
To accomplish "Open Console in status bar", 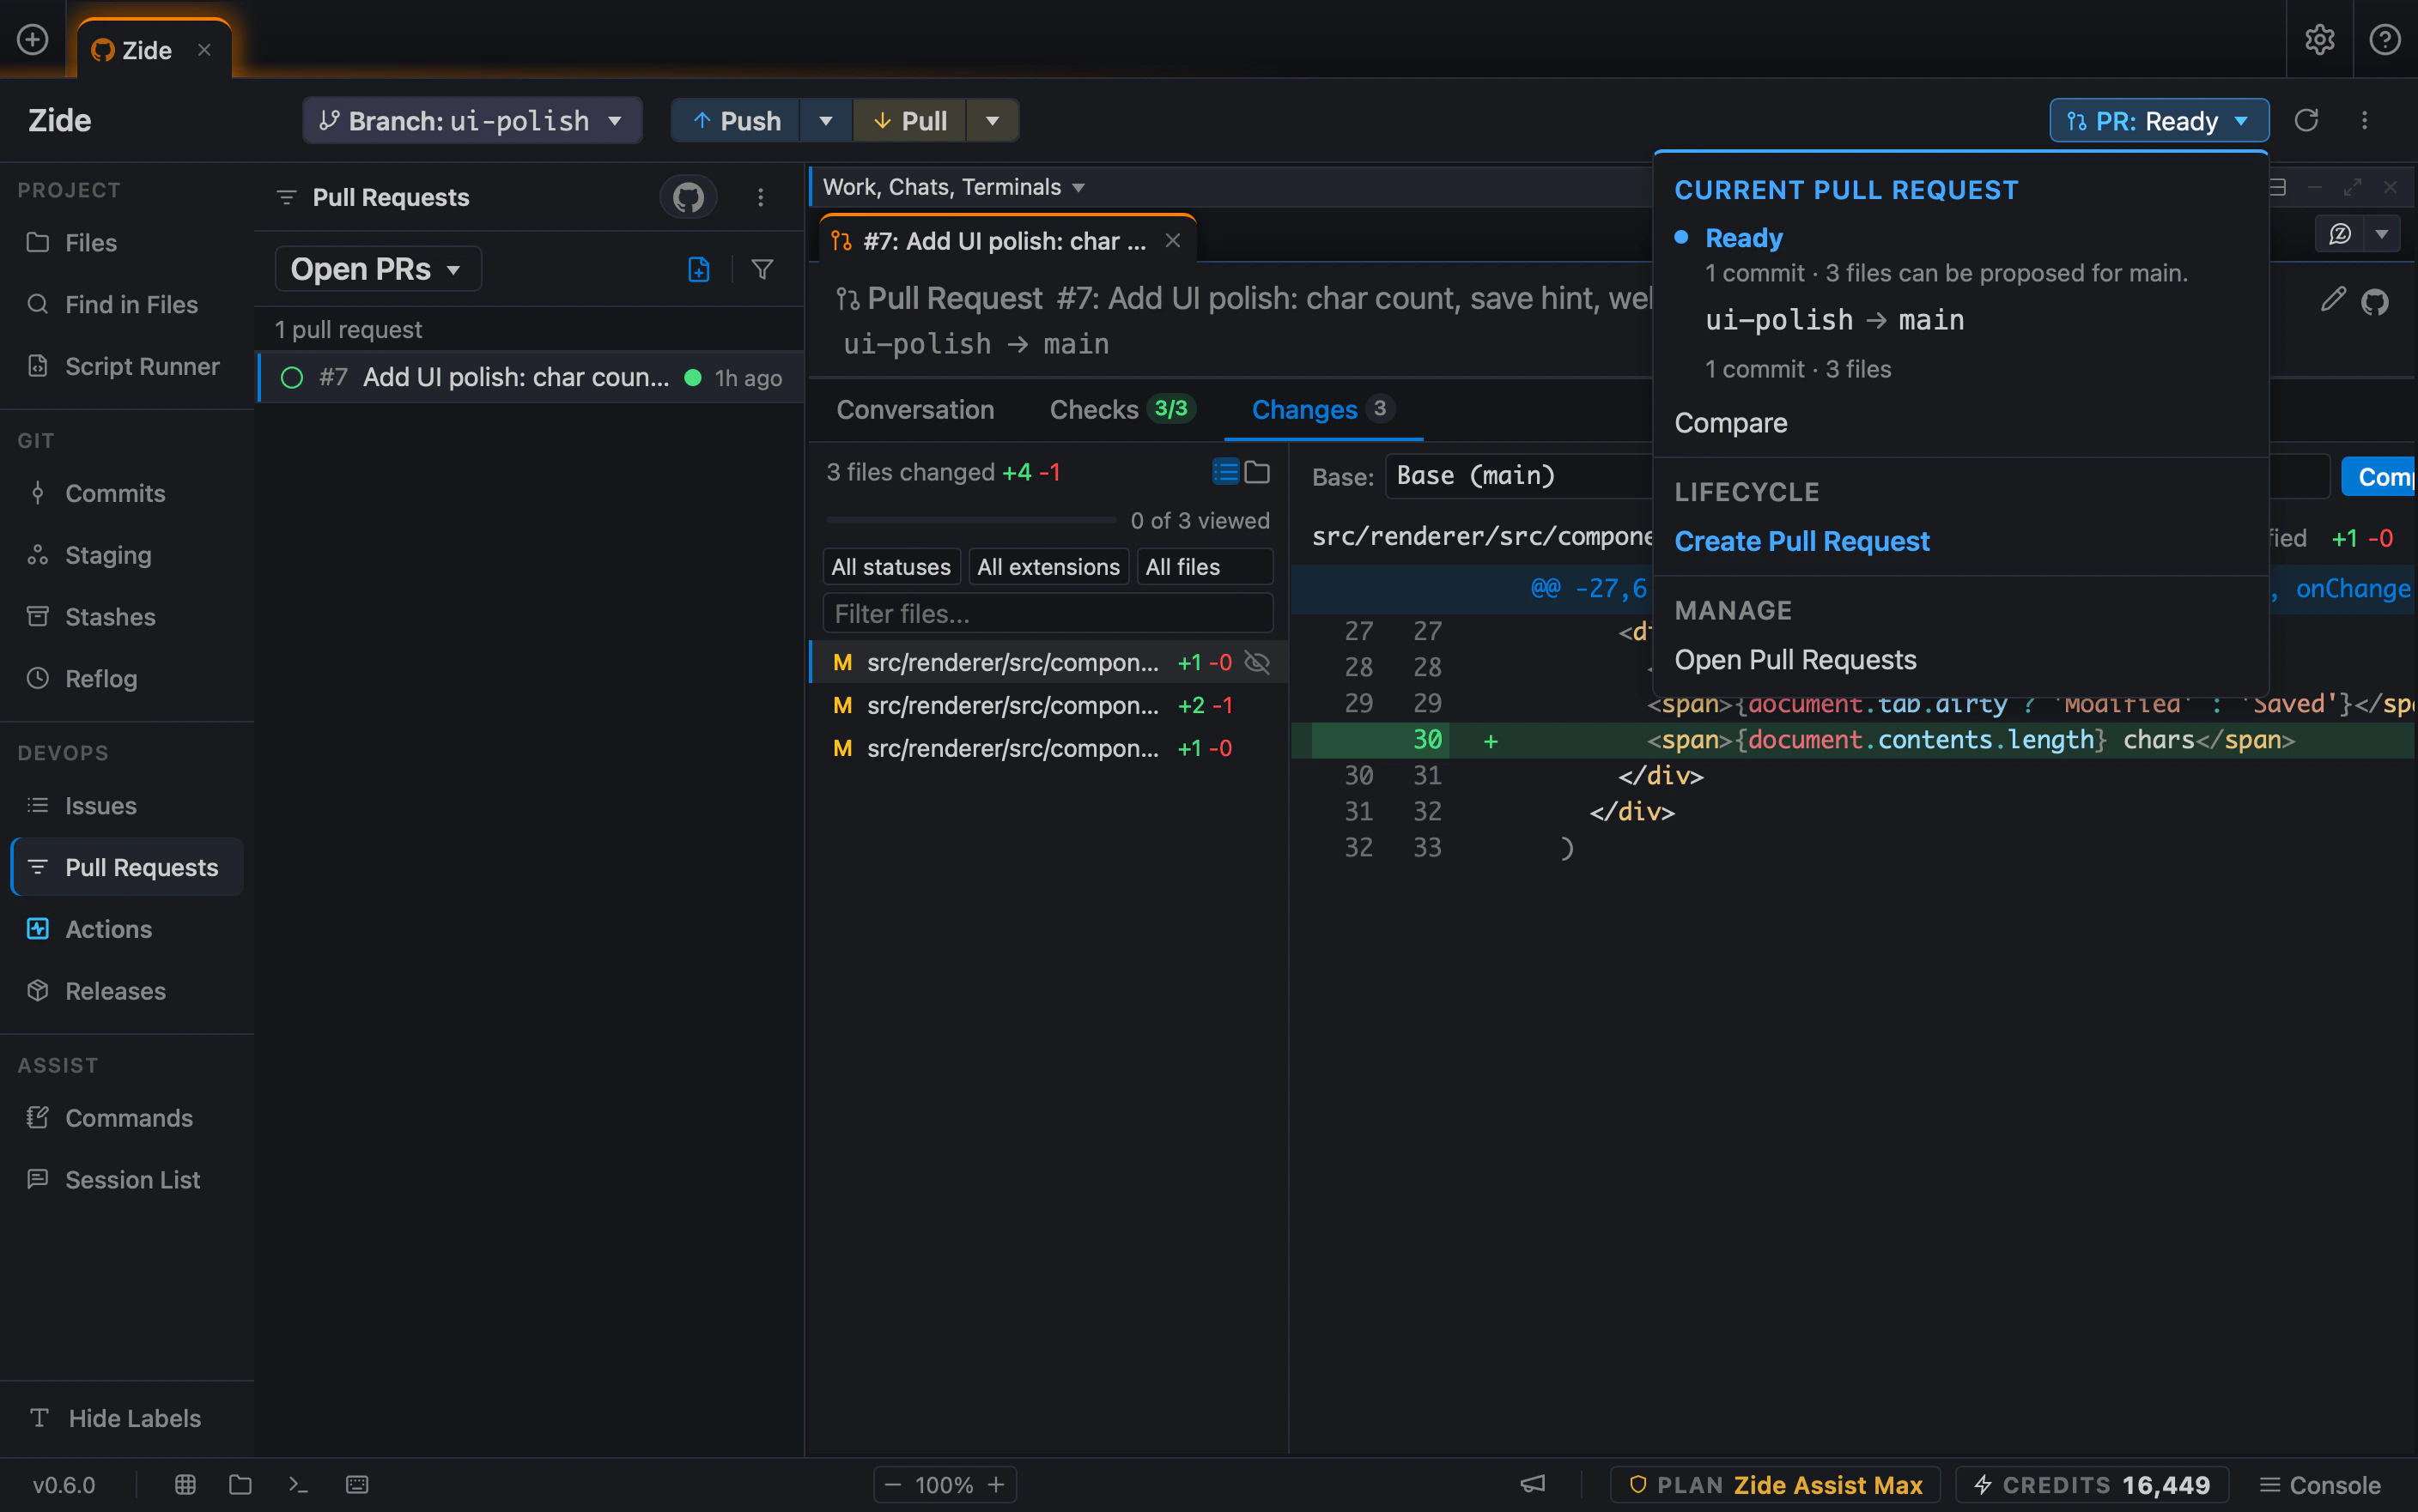I will pyautogui.click(x=2320, y=1485).
